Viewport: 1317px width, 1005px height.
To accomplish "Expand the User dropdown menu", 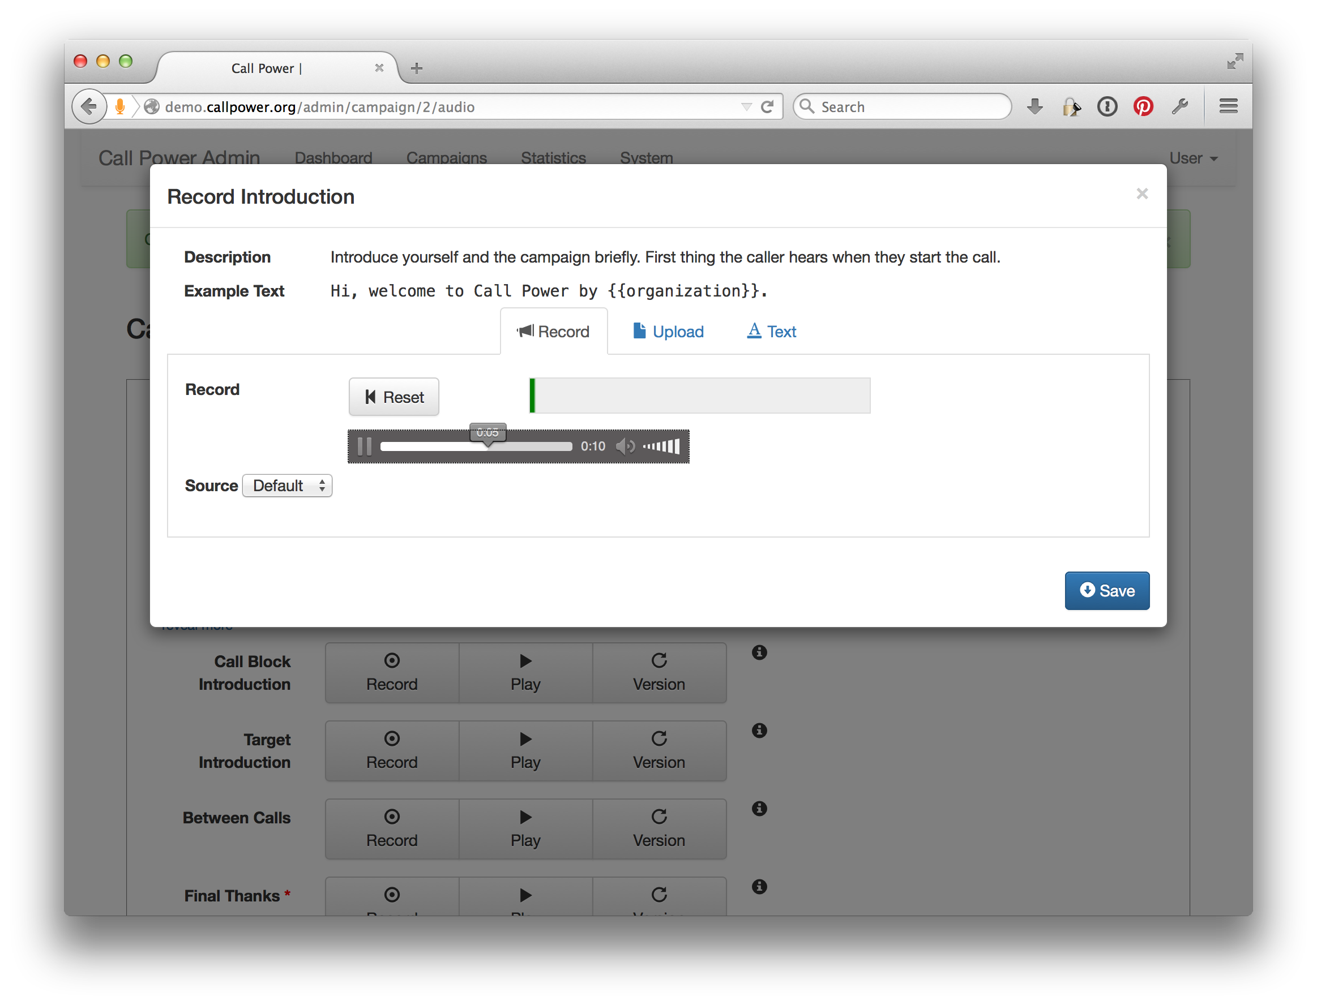I will [x=1194, y=158].
